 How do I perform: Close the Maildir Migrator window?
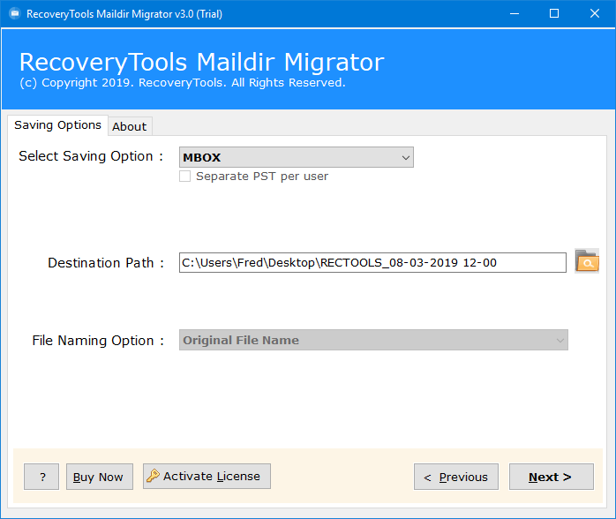[x=595, y=14]
